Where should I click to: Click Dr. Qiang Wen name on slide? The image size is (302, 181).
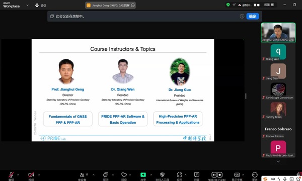(123, 89)
